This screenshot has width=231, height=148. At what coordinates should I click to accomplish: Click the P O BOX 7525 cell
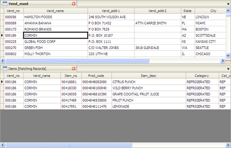coord(111,29)
